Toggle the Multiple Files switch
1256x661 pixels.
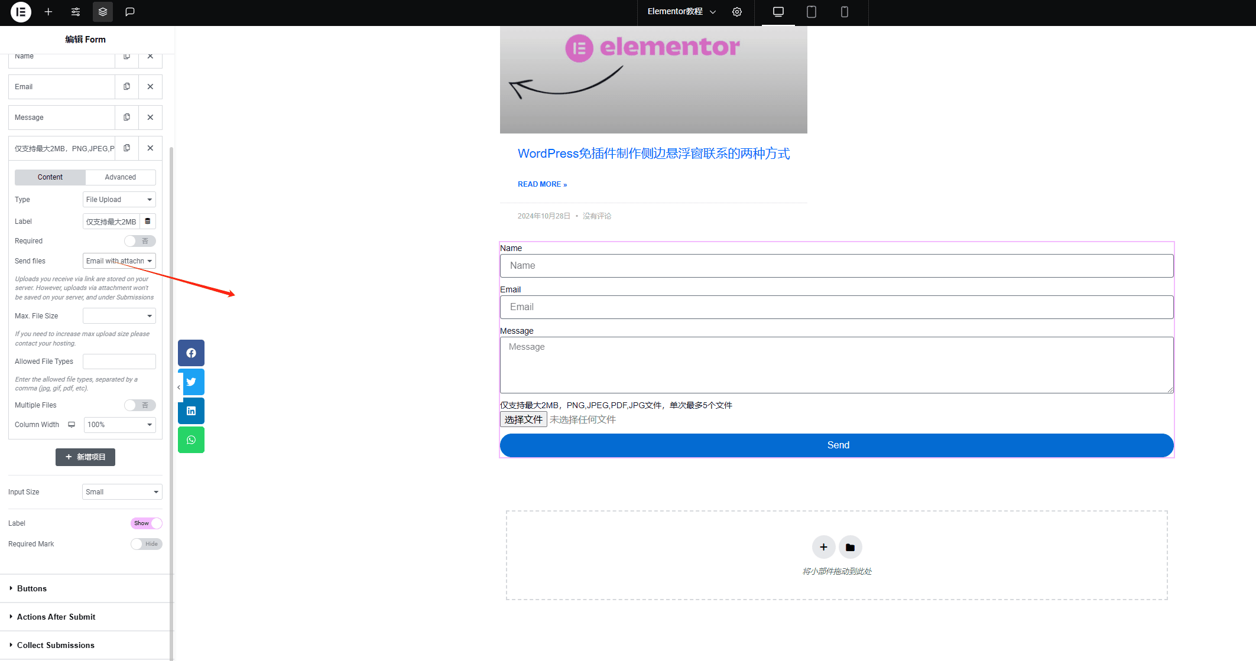[x=140, y=405]
